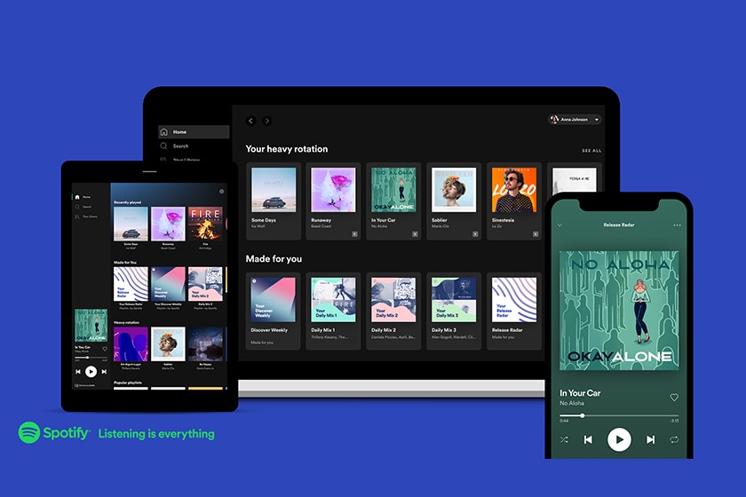Open the settings gear on the tablet
The image size is (746, 497).
[x=221, y=191]
